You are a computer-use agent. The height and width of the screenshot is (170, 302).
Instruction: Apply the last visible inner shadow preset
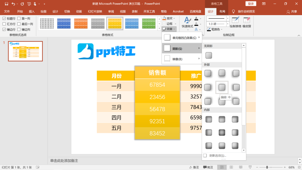tap(235, 146)
